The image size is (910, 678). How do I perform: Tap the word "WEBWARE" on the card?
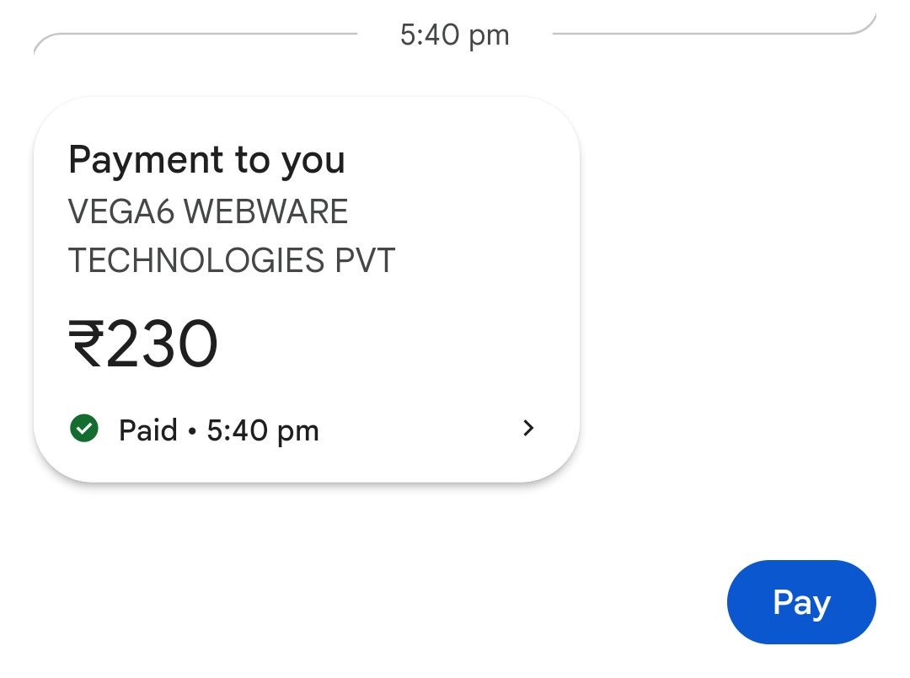tap(265, 211)
